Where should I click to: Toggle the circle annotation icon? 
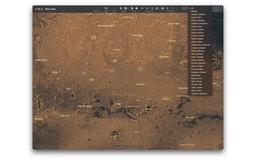[x=177, y=8]
